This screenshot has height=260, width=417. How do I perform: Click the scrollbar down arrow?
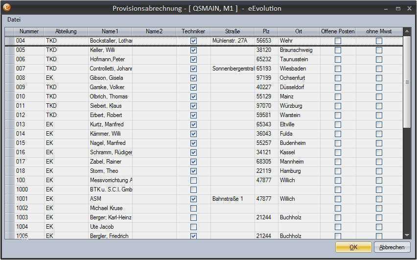coord(407,235)
